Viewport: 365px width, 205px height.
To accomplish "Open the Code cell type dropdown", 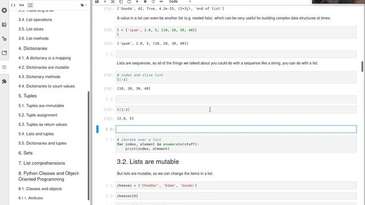I will coord(180,2).
